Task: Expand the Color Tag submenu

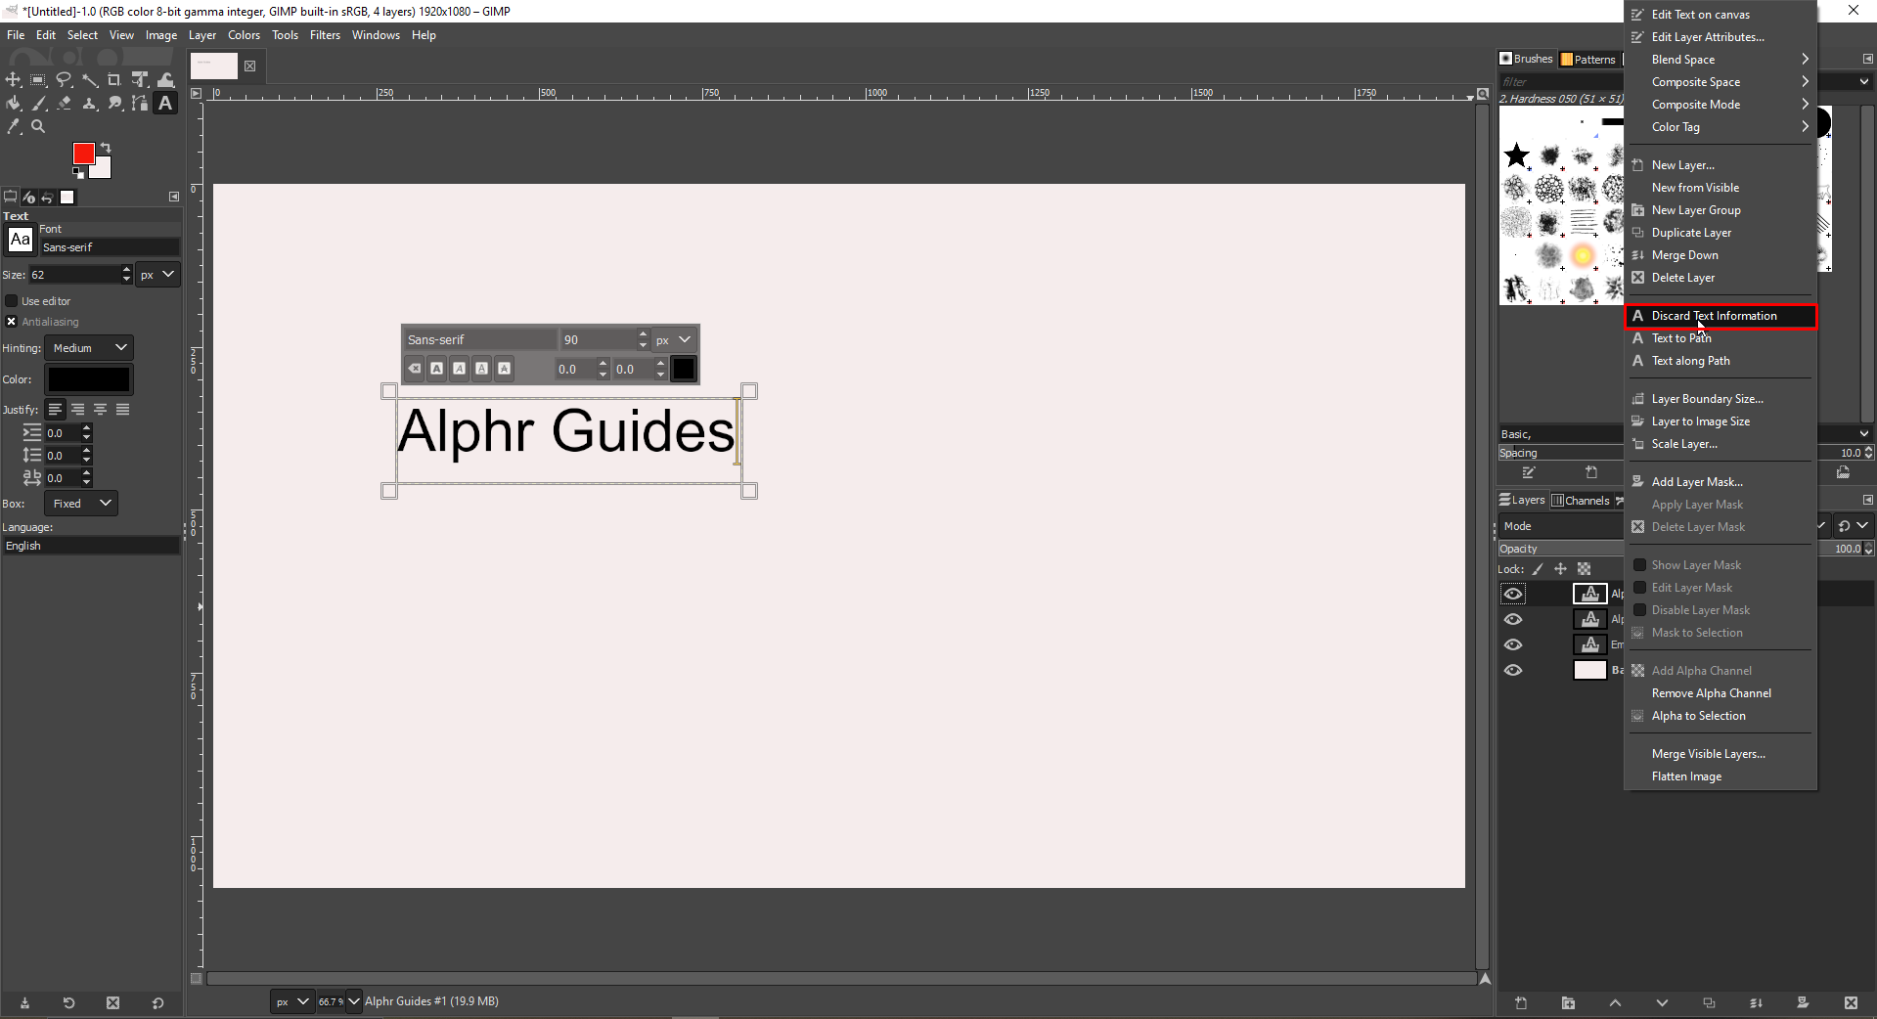Action: (x=1721, y=127)
